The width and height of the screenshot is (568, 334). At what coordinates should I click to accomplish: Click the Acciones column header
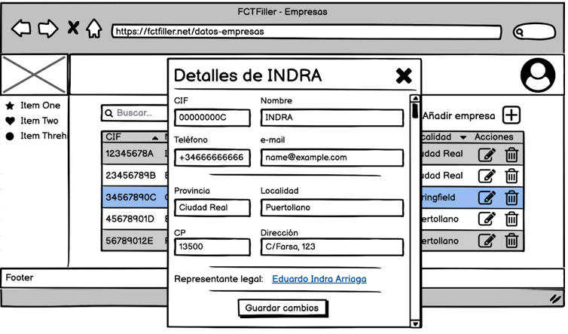[x=493, y=136]
